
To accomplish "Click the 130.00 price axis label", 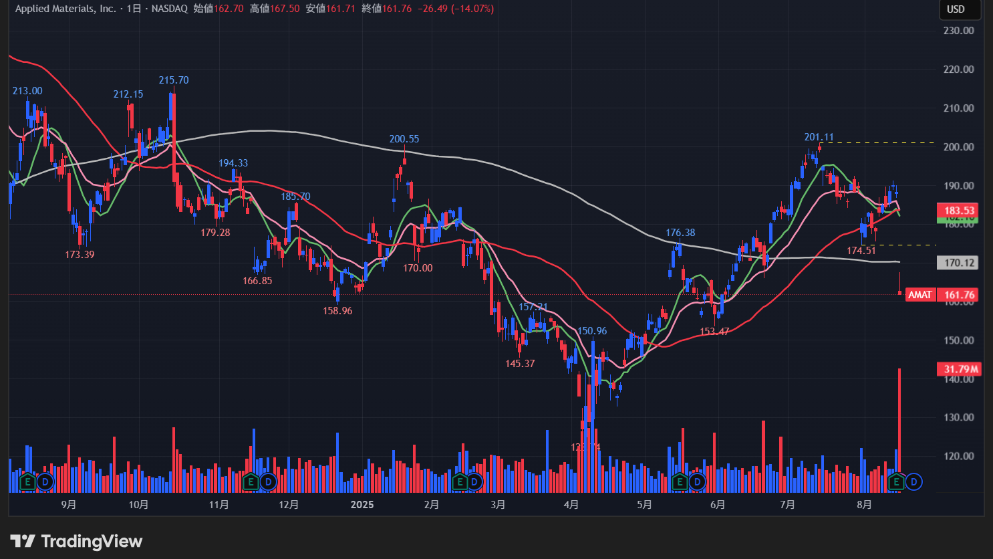I will pyautogui.click(x=958, y=417).
